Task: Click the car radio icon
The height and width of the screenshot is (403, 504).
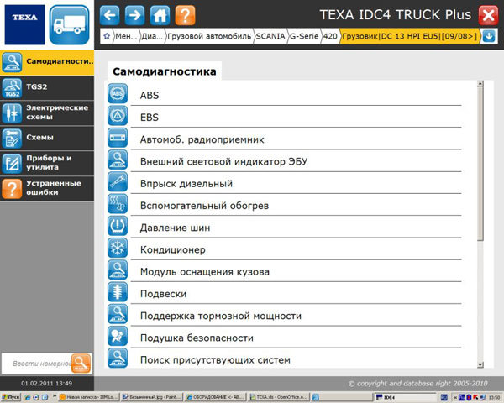Action: 118,138
